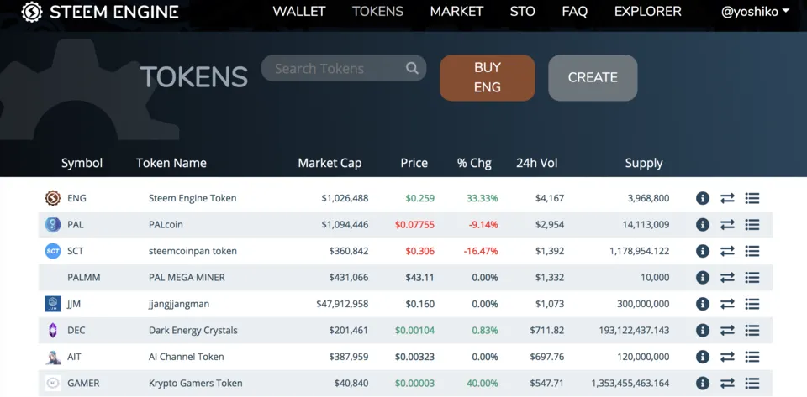Viewport: 807px width, 397px height.
Task: Go to the WALLET page
Action: [x=299, y=11]
